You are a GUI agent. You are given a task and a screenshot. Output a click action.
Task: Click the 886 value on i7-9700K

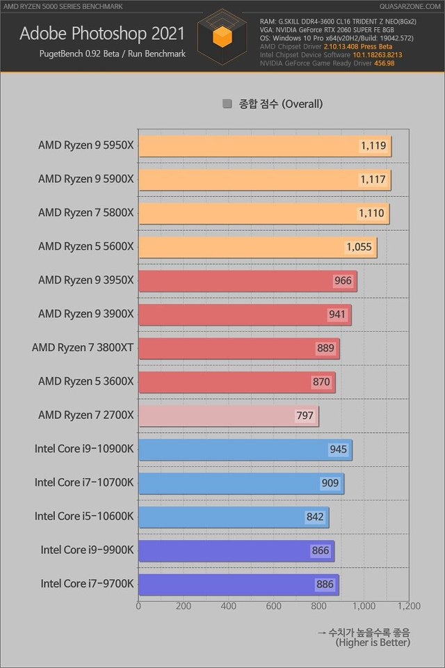coord(325,584)
